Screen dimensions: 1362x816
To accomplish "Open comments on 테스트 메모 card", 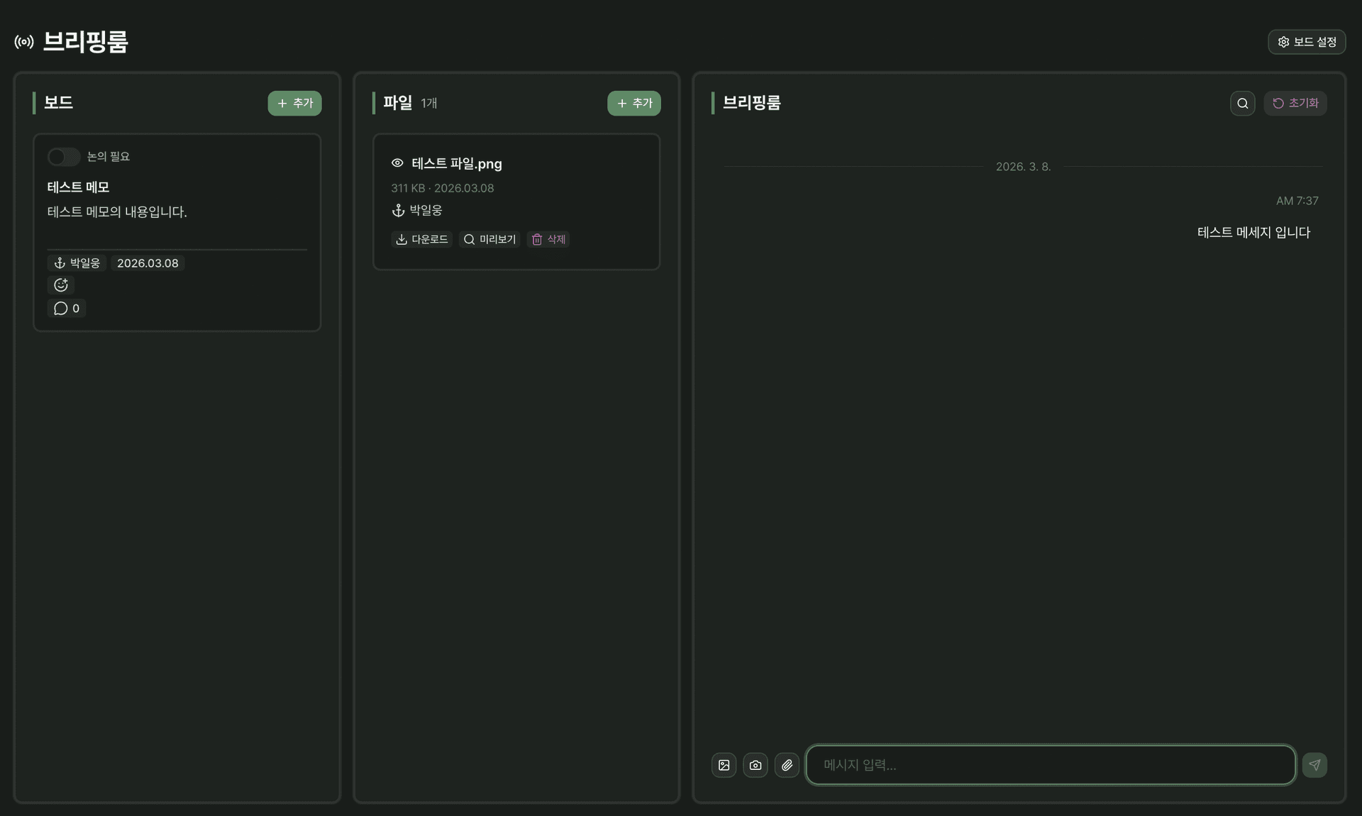I will click(x=67, y=308).
